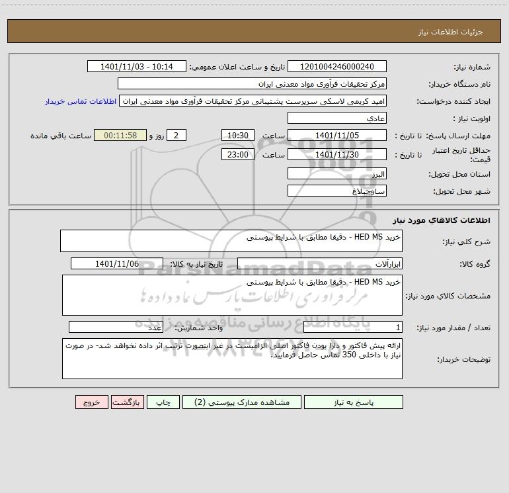Click the چاپ print button
The image size is (509, 493).
pyautogui.click(x=163, y=402)
